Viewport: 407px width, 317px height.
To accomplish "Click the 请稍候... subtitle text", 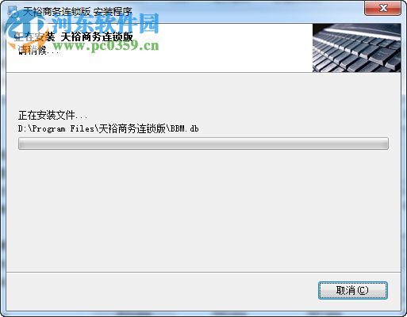I will pos(39,50).
